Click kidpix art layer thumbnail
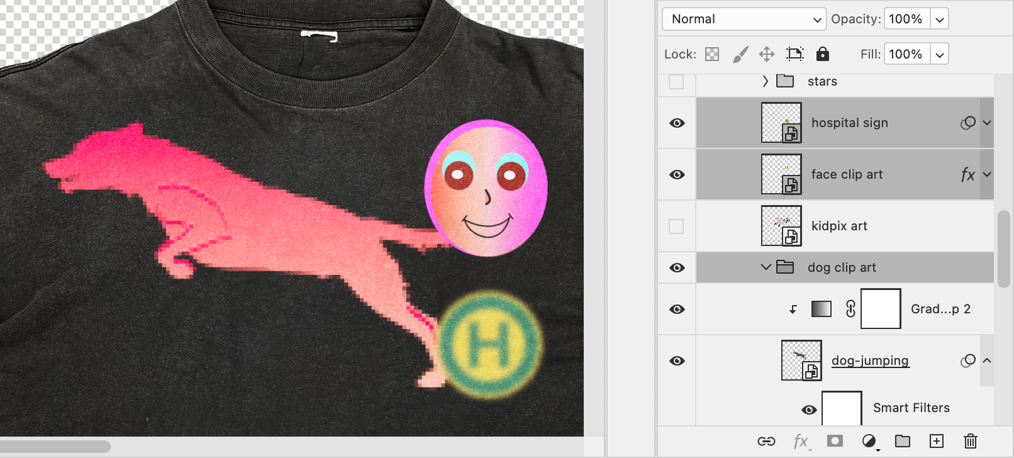 [x=781, y=226]
